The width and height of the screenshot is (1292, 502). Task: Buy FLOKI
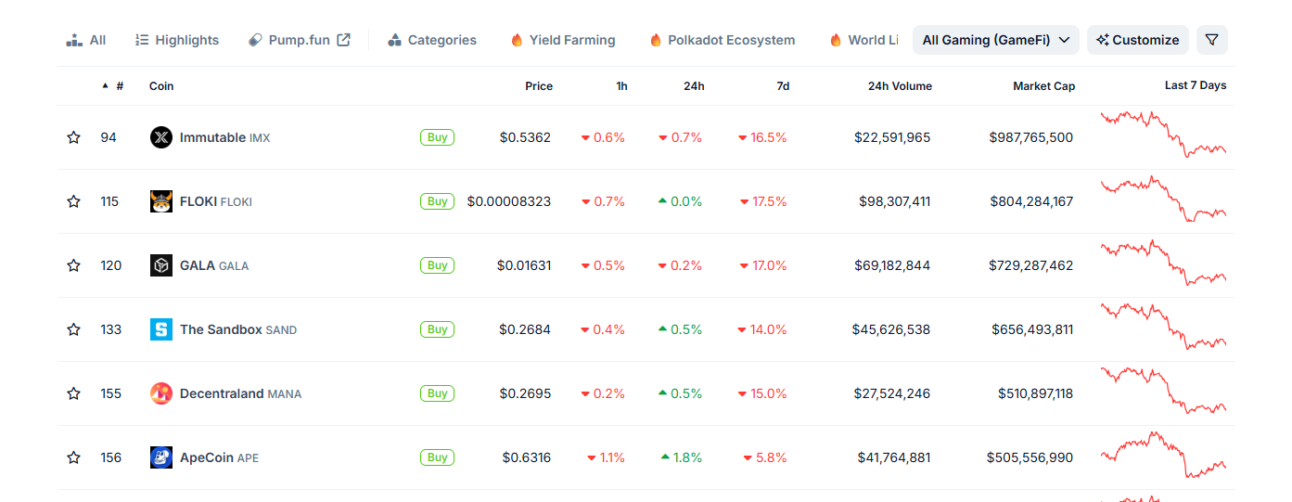click(438, 201)
